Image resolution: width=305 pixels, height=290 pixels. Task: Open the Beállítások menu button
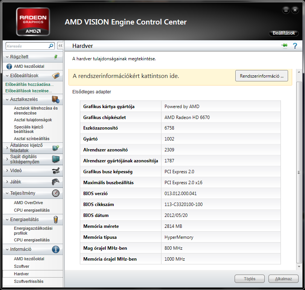tap(284, 33)
